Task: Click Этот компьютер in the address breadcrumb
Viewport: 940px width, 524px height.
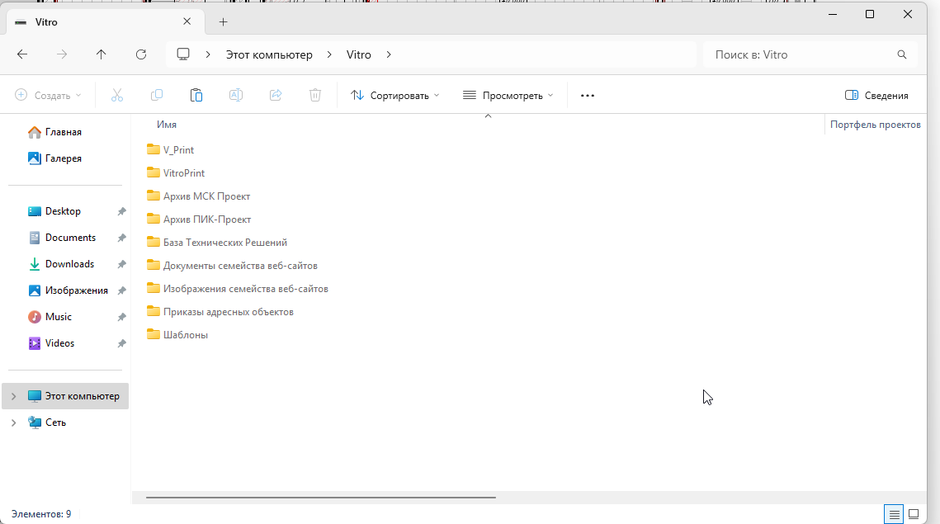Action: tap(269, 54)
